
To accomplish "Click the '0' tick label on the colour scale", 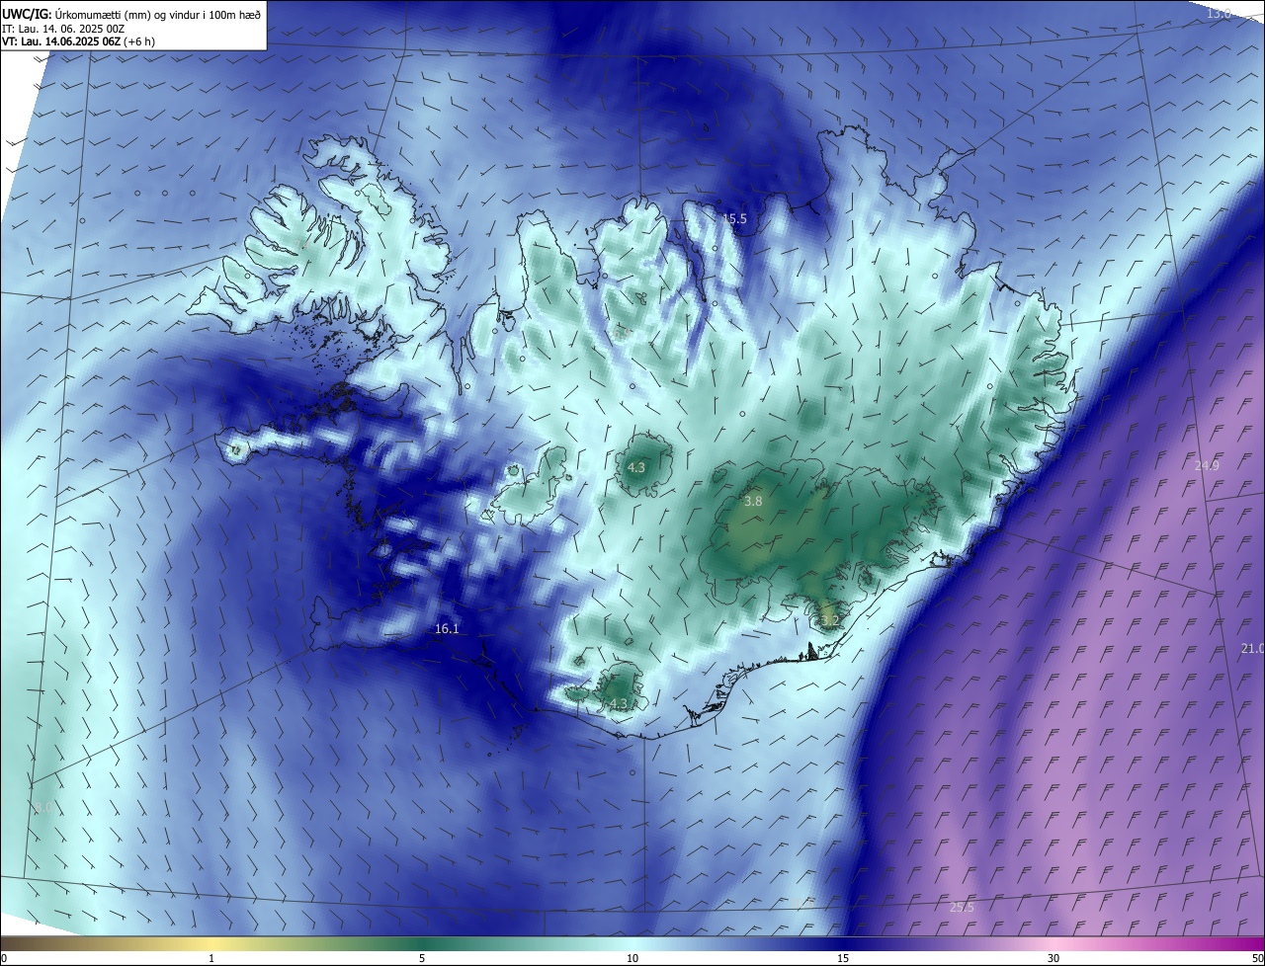I will click(4, 959).
